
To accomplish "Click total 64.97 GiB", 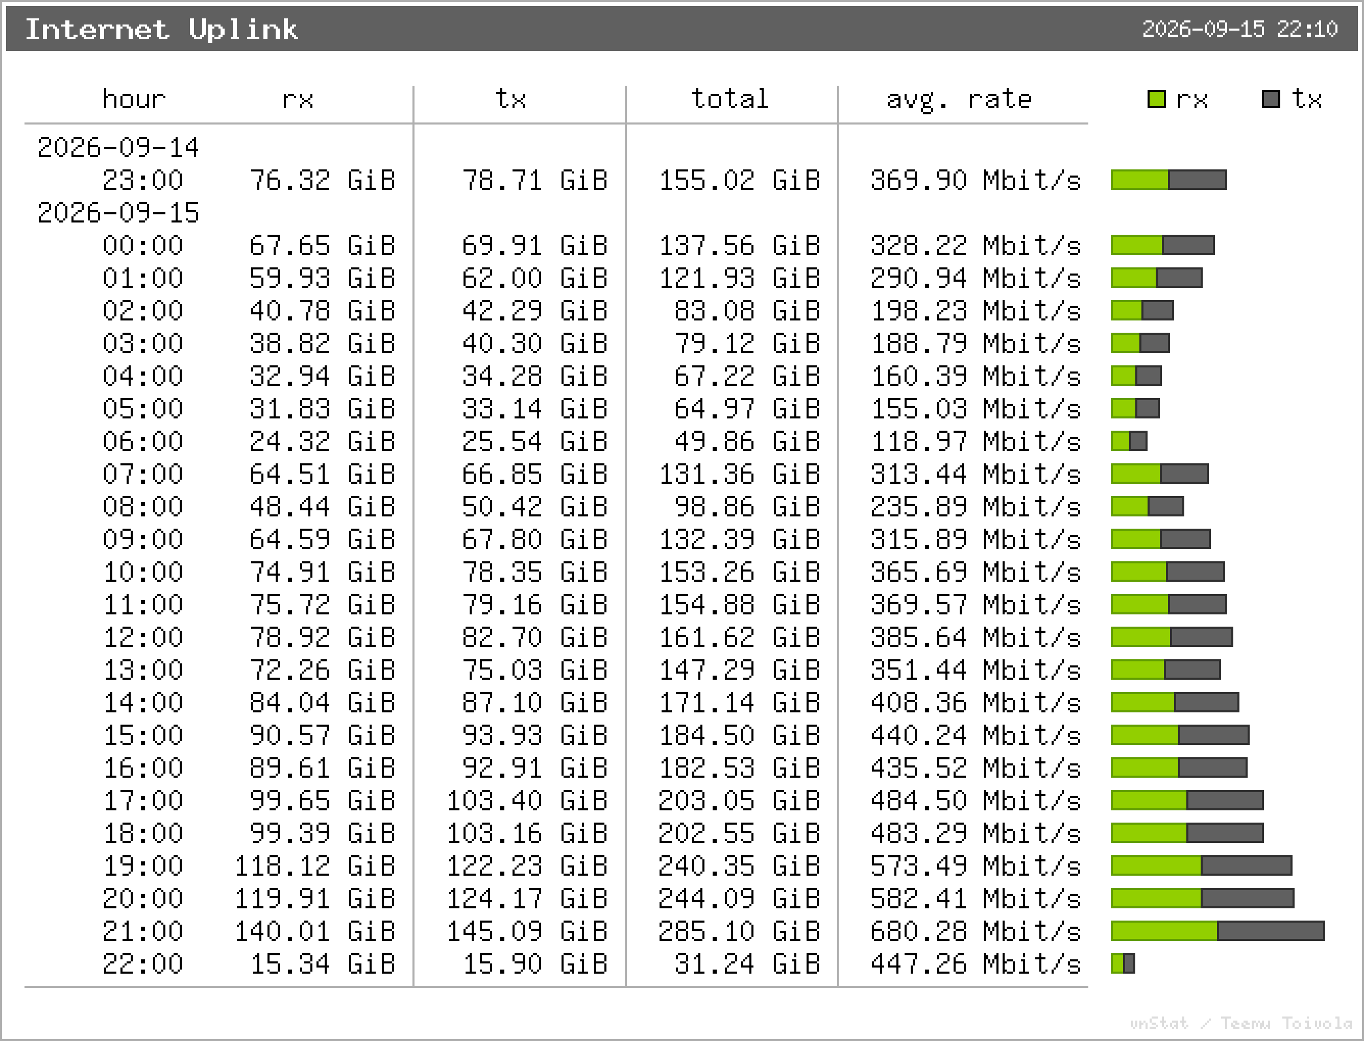I will click(x=747, y=409).
